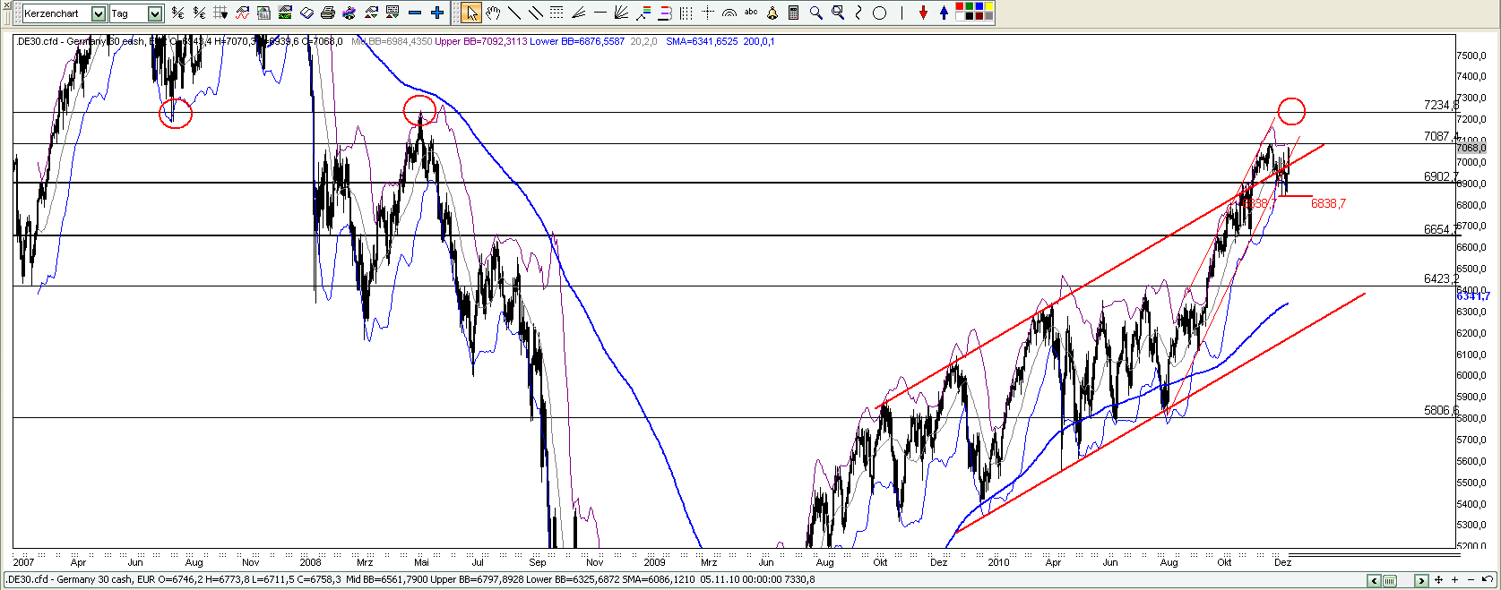Open the Kerzenchart chart type dropdown

(x=99, y=13)
